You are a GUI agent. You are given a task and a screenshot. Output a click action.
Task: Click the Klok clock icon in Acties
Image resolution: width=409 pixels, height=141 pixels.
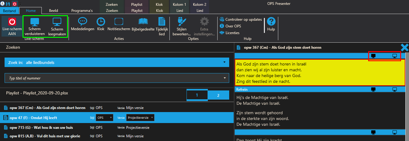(101, 24)
